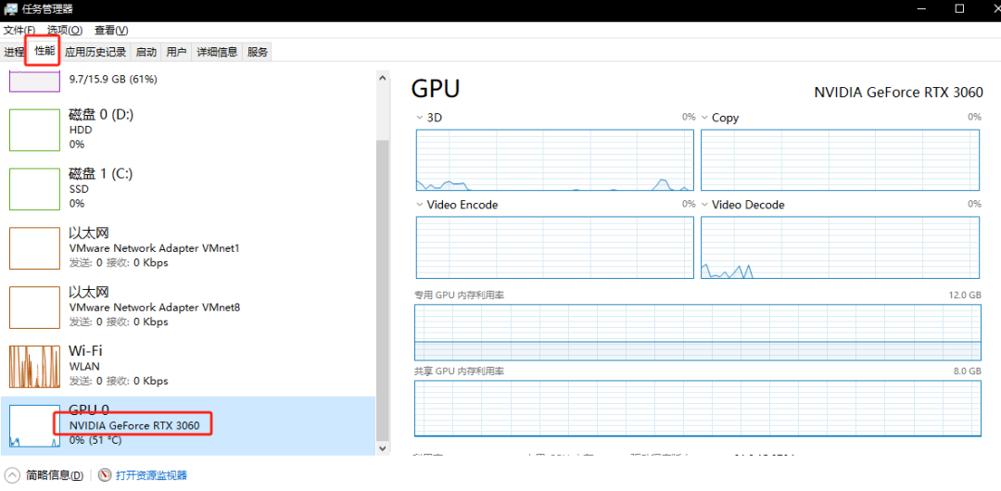Open the 文件 menu
The height and width of the screenshot is (491, 1001).
(19, 30)
